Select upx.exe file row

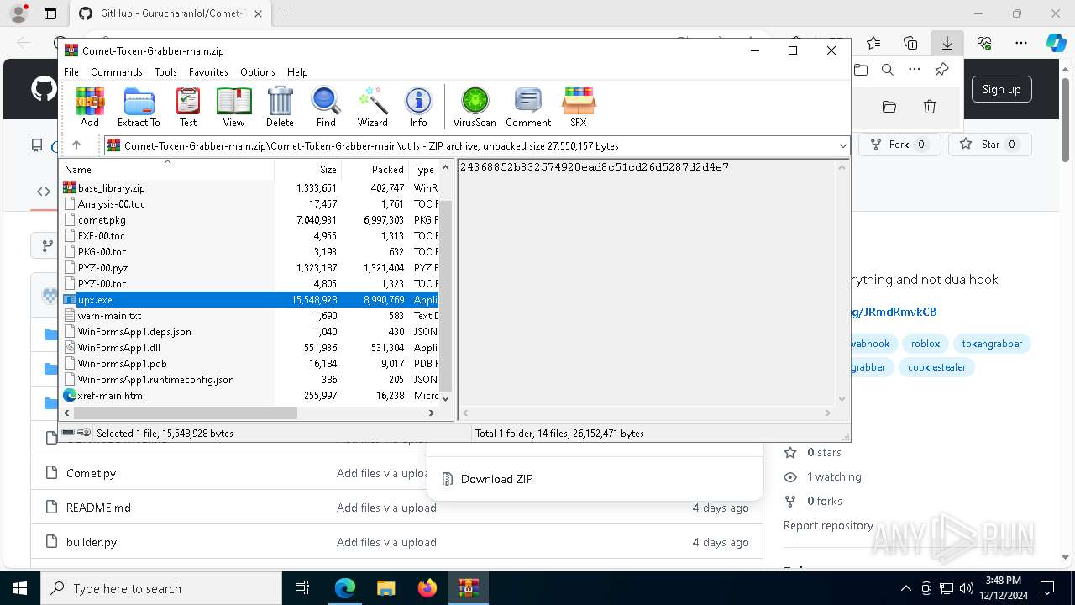tap(249, 300)
